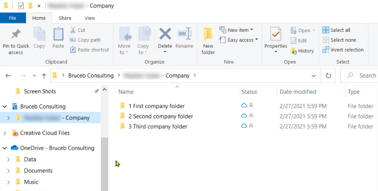Click the Delete X icon
This screenshot has height=191, width=378.
click(165, 35)
